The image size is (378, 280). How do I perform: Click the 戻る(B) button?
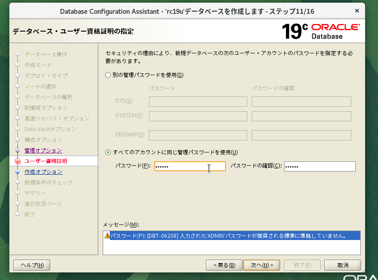pyautogui.click(x=224, y=265)
